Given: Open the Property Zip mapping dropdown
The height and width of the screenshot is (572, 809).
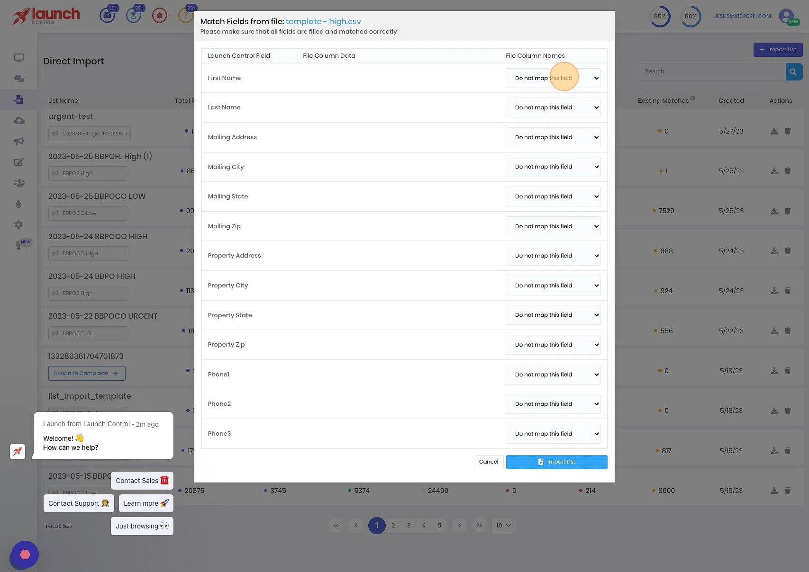Looking at the screenshot, I should 553,345.
